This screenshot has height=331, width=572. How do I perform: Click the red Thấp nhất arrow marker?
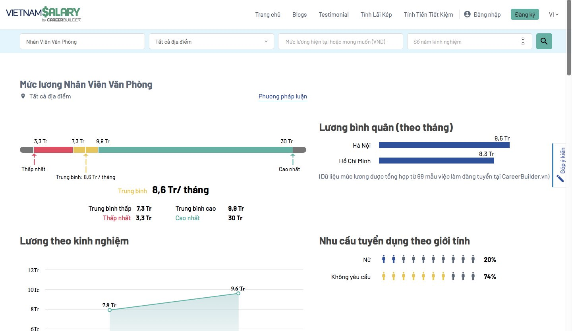34,159
